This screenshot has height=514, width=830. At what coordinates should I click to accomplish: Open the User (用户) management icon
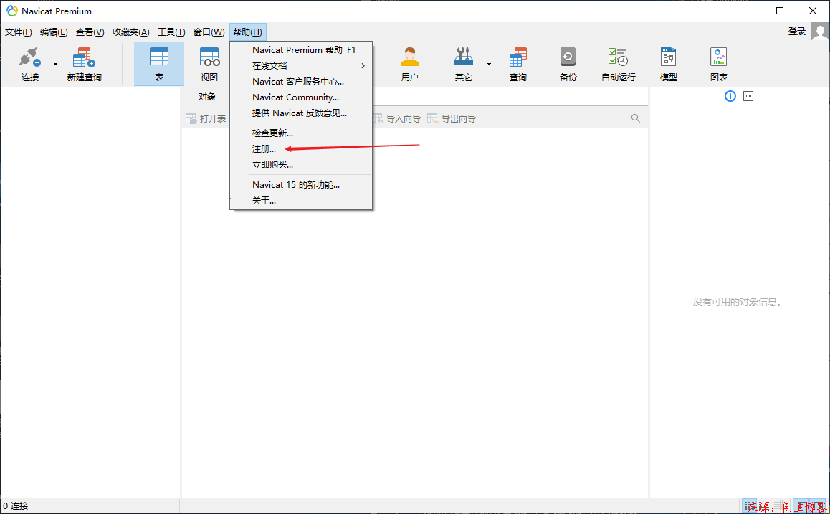point(410,57)
